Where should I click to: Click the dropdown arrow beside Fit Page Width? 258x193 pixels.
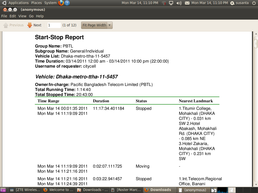click(110, 25)
